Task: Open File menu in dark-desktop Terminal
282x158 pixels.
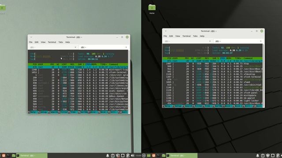Action: [x=165, y=36]
